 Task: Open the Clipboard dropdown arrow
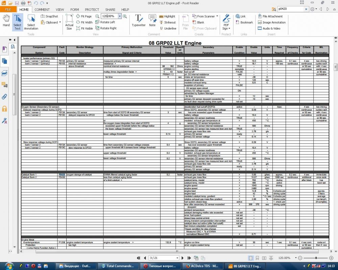coord(60,23)
